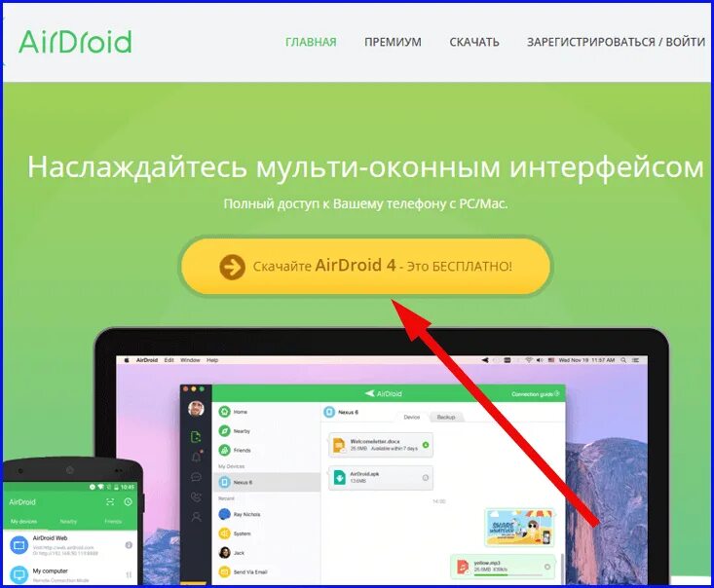Switch to My devices tab on phone
Viewport: 714px width, 588px height.
pos(23,521)
